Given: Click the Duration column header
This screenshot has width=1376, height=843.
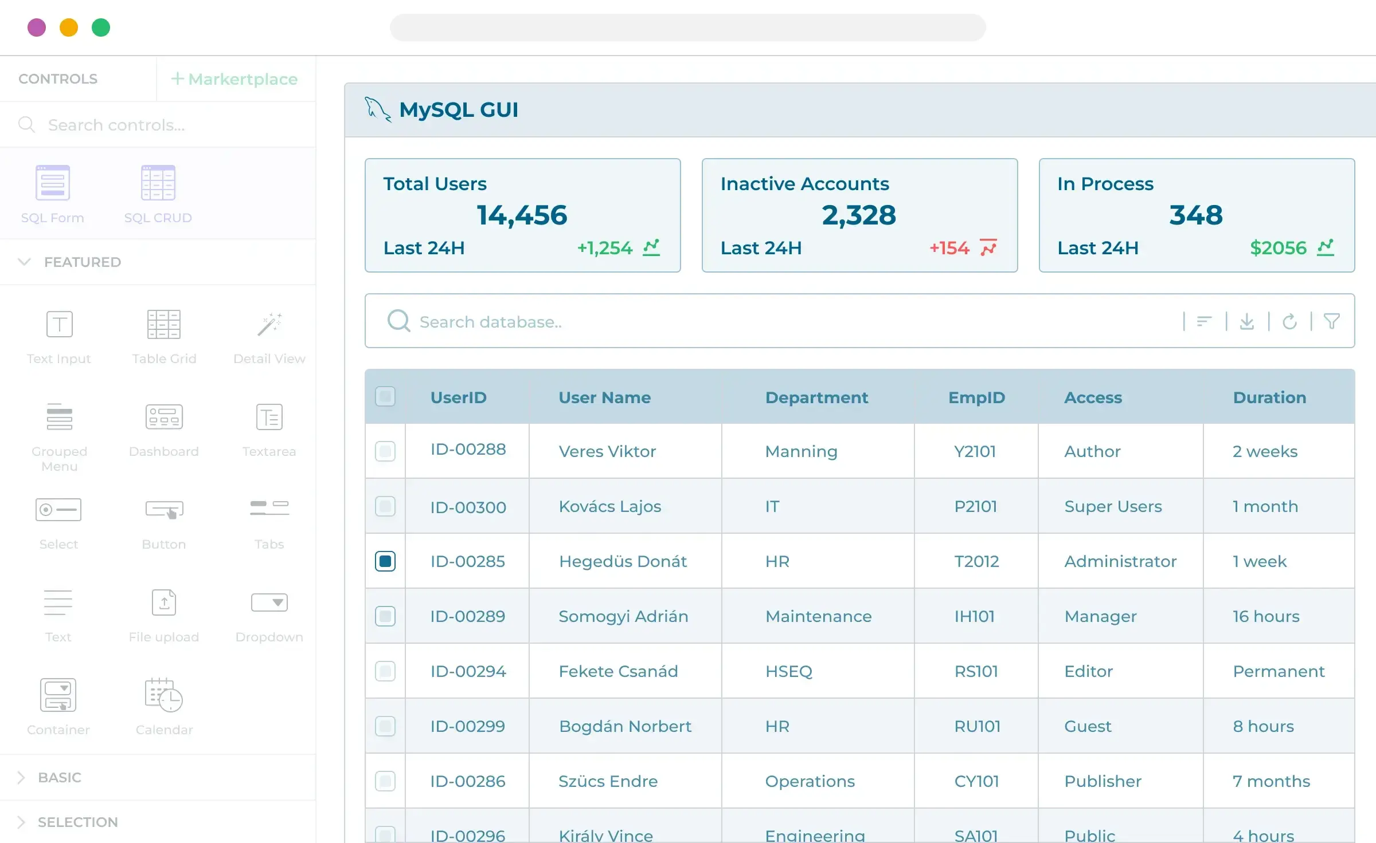Looking at the screenshot, I should (1270, 397).
